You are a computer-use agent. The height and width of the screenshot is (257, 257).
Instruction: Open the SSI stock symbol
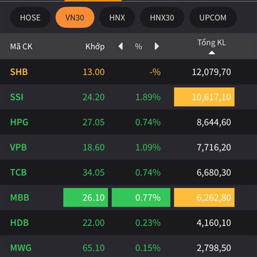pos(17,97)
